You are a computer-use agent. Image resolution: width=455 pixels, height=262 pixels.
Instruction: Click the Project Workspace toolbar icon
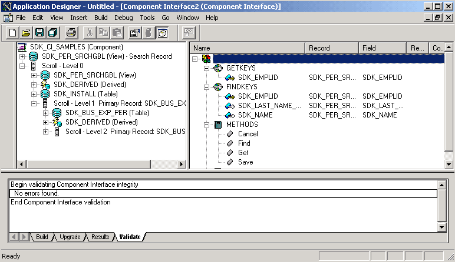click(x=149, y=33)
